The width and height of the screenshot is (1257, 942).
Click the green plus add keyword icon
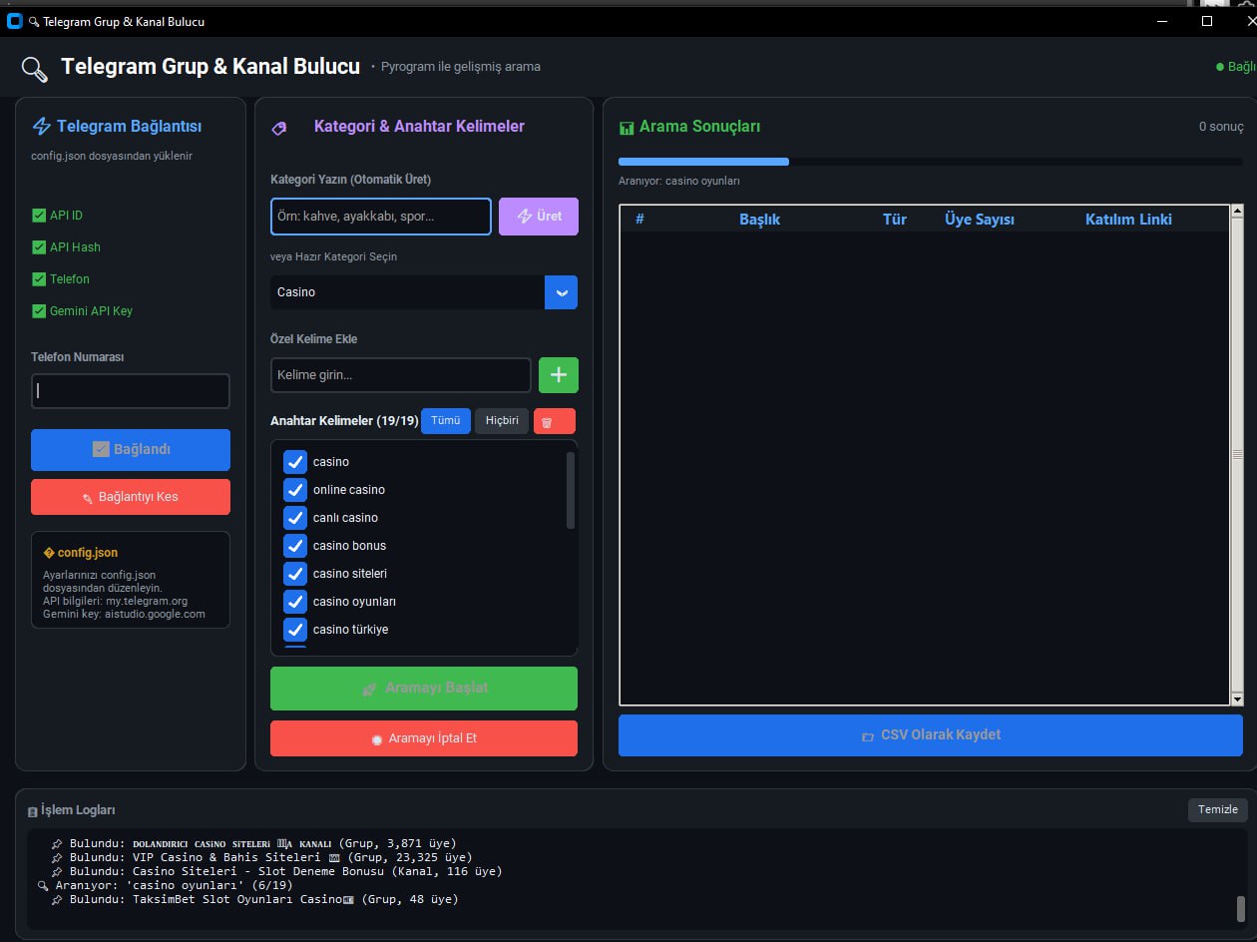pos(559,375)
